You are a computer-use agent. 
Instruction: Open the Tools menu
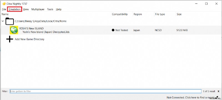click(x=50, y=9)
